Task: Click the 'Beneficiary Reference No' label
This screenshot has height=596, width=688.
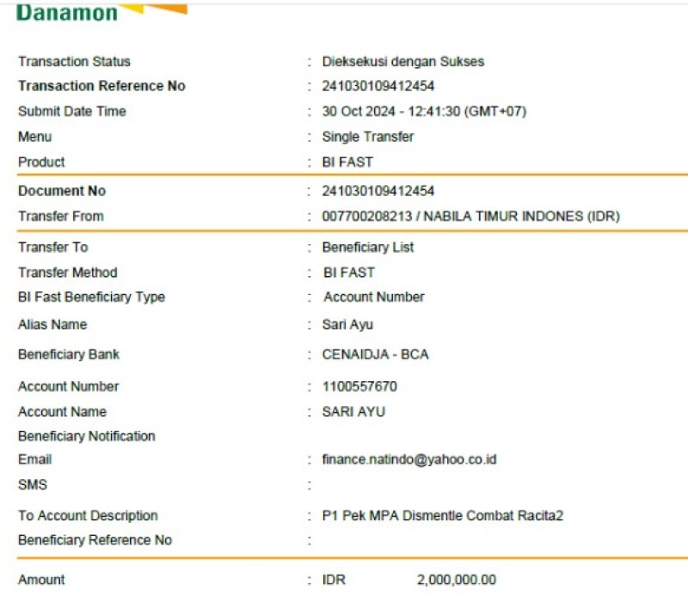Action: (95, 540)
